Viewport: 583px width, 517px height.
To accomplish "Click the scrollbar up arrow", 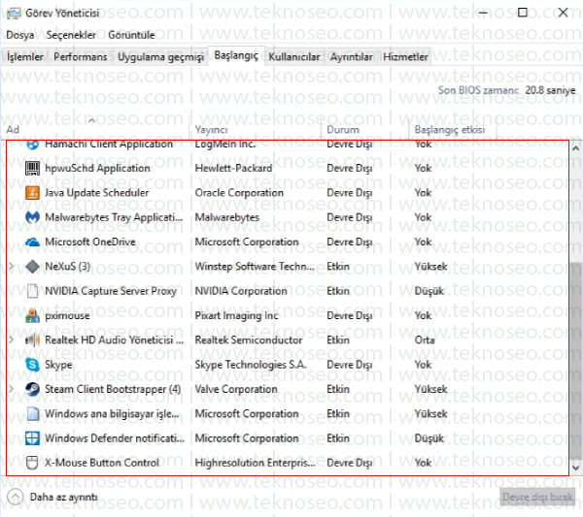I will click(x=576, y=148).
